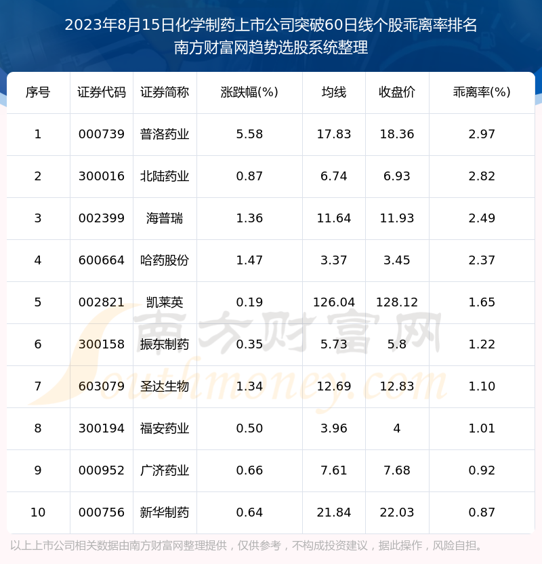Click row number 10
The image size is (542, 564).
click(x=38, y=513)
